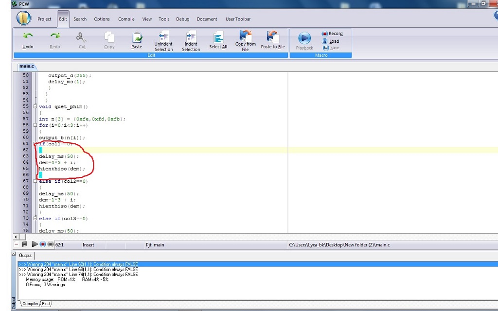Viewport: 498px width, 311px height.
Task: Click the Indent Selection icon
Action: tap(191, 36)
